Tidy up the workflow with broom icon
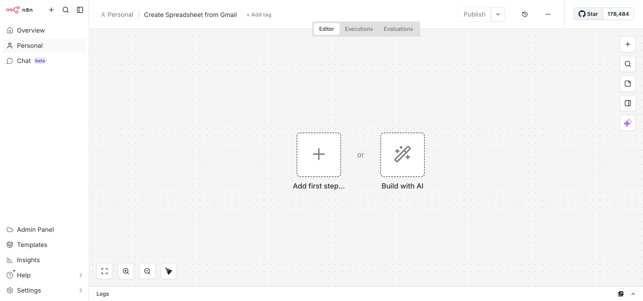 coord(169,271)
